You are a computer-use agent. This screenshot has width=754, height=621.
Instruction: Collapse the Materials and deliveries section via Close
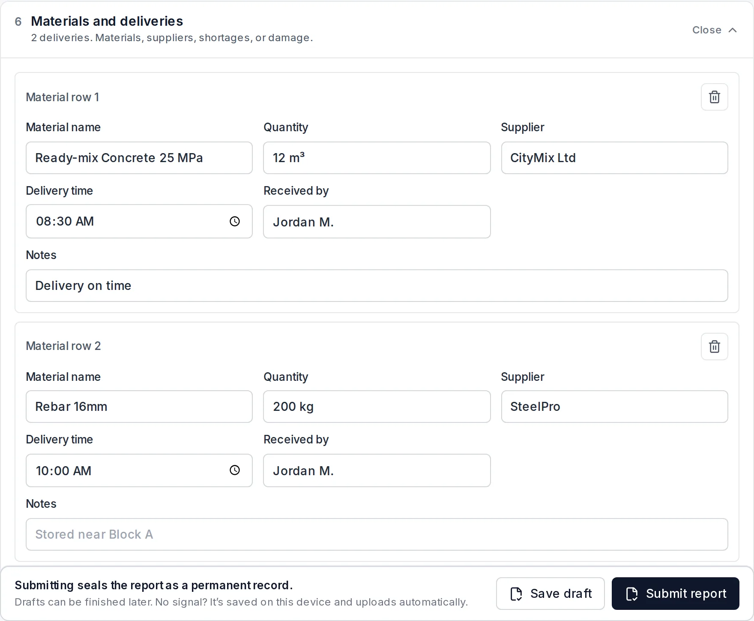click(x=714, y=30)
